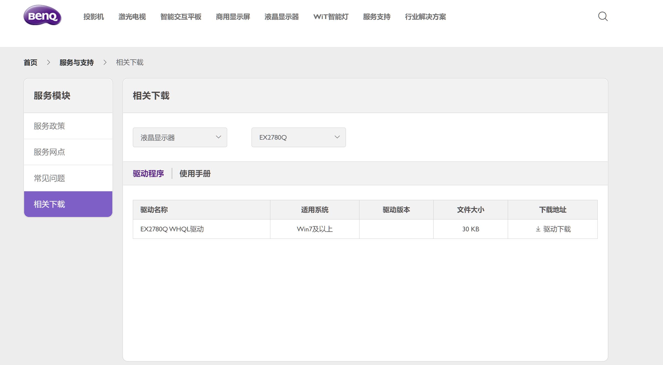663x365 pixels.
Task: Open 激光电视 navigation menu
Action: (132, 17)
